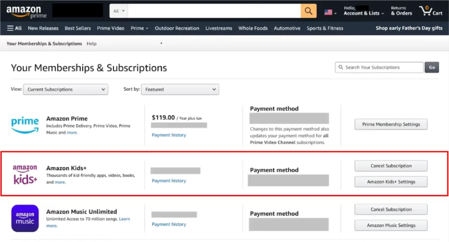Image resolution: width=449 pixels, height=242 pixels.
Task: Expand the Prime nav dropdown
Action: [139, 28]
